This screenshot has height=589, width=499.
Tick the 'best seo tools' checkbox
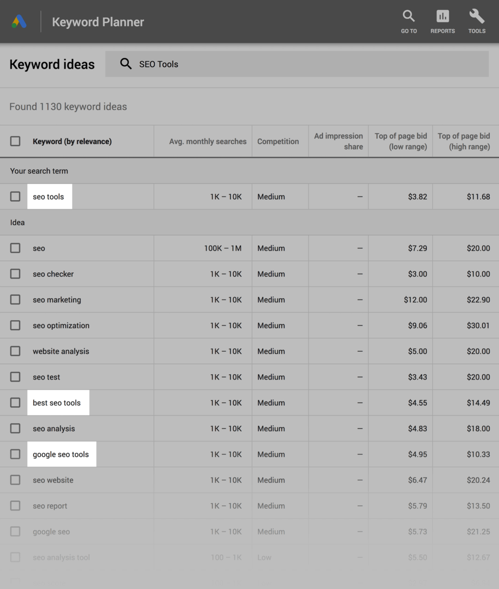tap(16, 403)
